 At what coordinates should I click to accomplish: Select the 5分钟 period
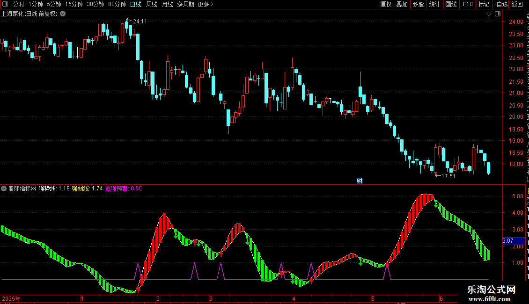[x=54, y=4]
